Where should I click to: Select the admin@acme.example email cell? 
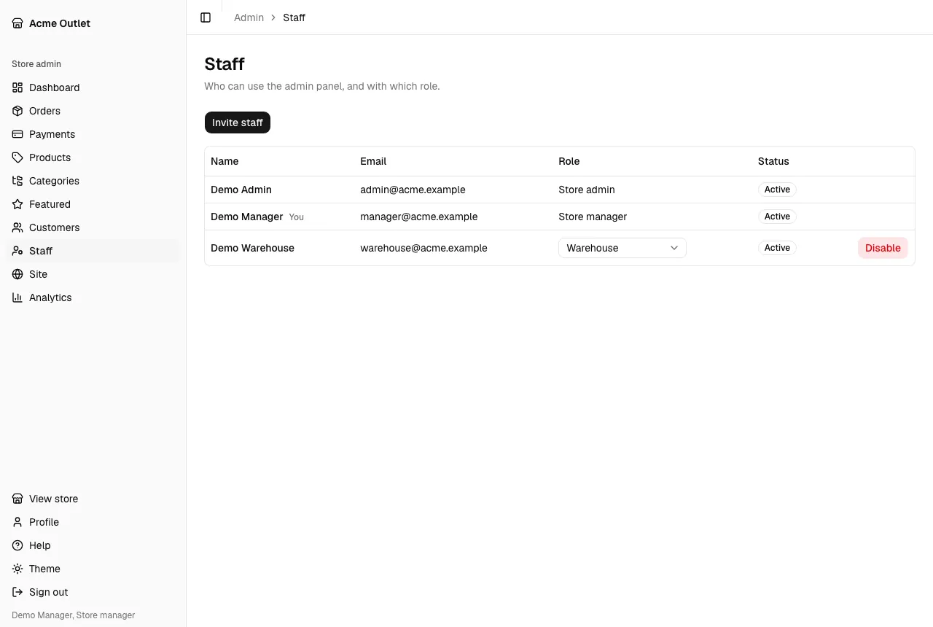413,190
